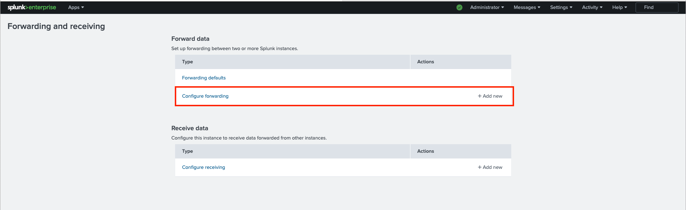Click the Receive data heading
686x210 pixels.
point(189,128)
